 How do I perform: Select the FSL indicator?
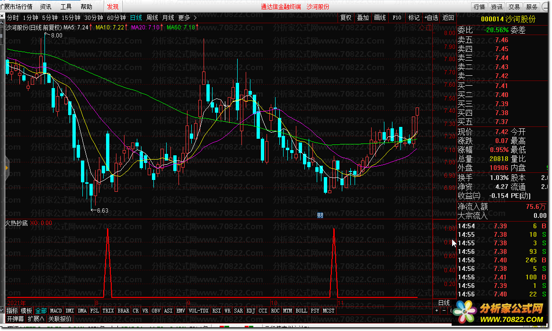click(x=94, y=311)
